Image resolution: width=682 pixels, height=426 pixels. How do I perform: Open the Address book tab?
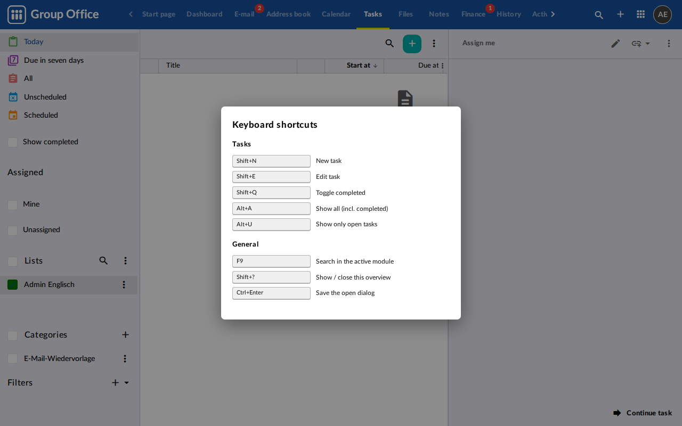288,14
